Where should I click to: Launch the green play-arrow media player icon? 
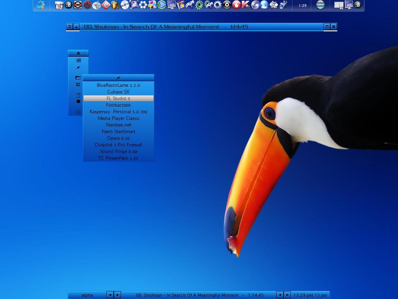coord(161,5)
